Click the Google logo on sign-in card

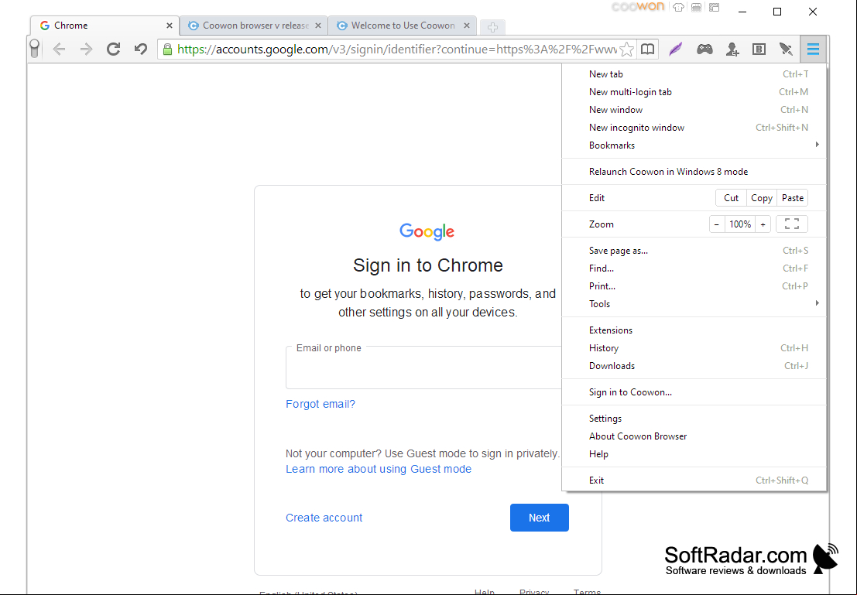point(427,231)
